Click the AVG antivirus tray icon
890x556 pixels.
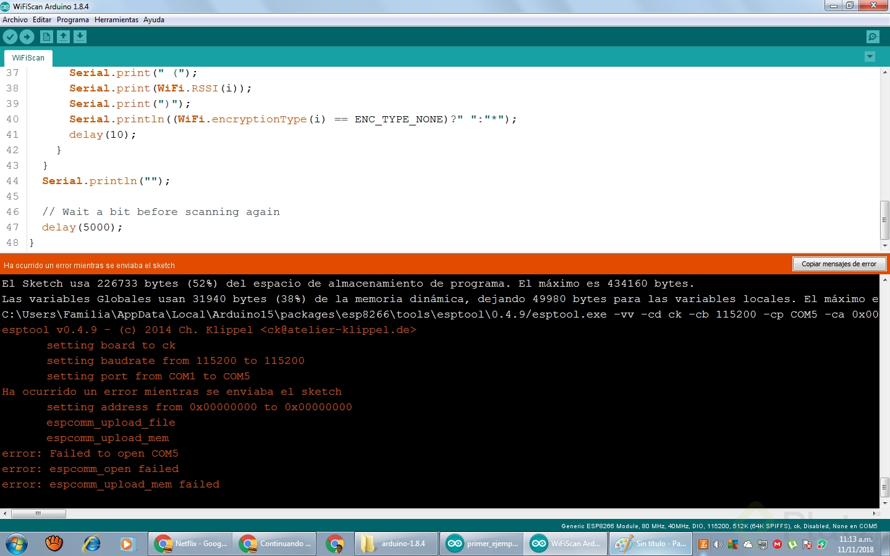[x=733, y=544]
